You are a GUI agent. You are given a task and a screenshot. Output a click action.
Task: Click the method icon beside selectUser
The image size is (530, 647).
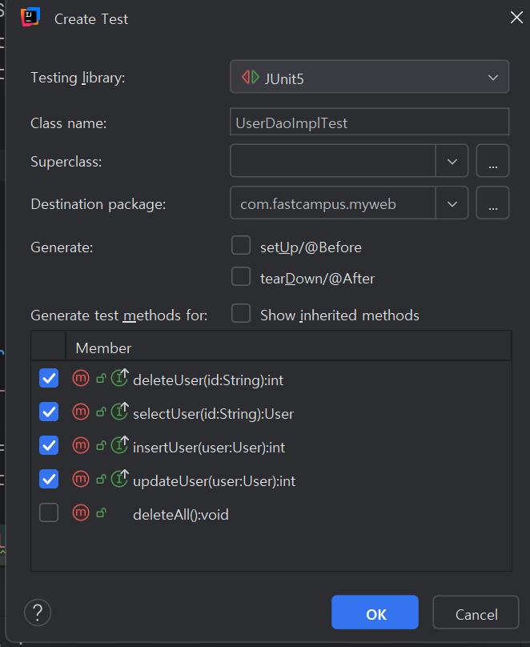81,412
